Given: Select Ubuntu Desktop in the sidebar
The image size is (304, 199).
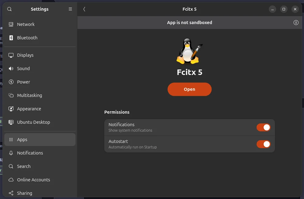Looking at the screenshot, I should 40,122.
